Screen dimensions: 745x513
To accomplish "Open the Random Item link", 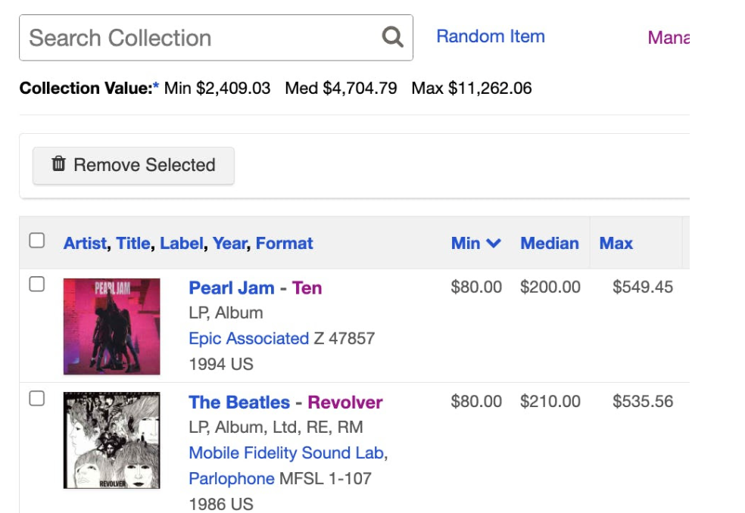I will point(491,36).
